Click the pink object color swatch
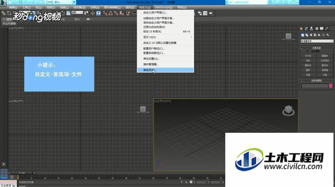This screenshot has width=335, height=187. pos(330,86)
